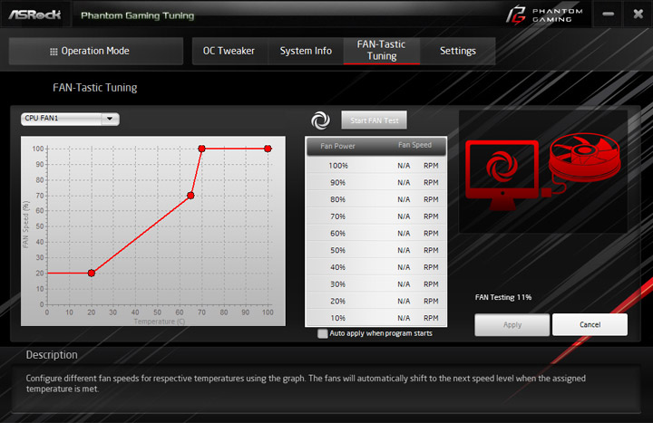Click the FAN Speed (%) axis label

(x=26, y=225)
